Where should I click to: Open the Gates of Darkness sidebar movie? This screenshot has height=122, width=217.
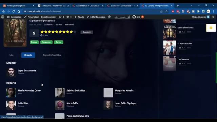(185, 28)
